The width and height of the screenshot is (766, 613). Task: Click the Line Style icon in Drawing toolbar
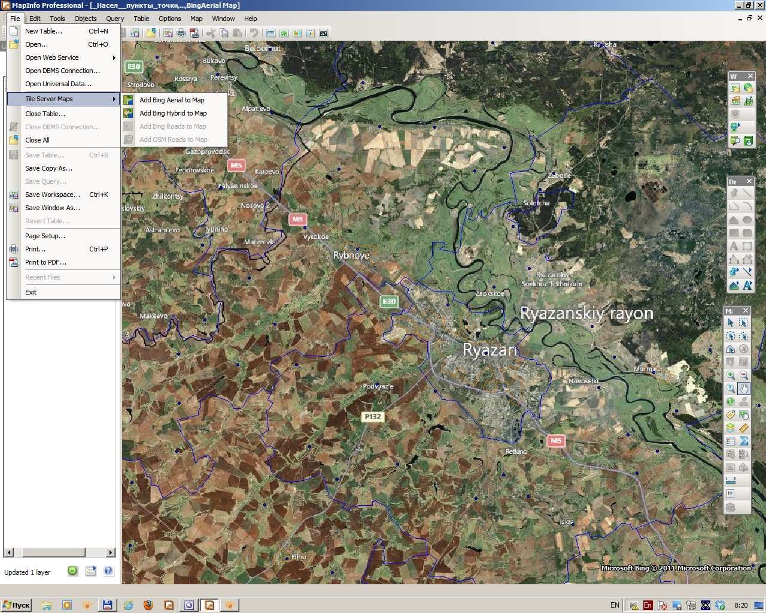click(747, 272)
